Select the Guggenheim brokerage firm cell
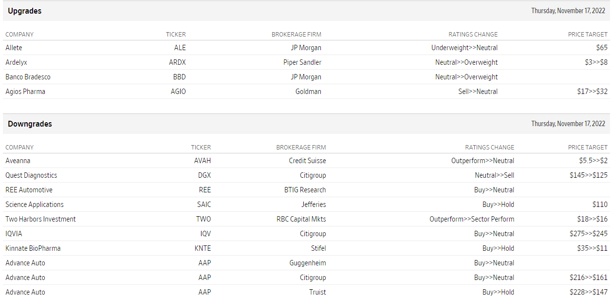 307,263
